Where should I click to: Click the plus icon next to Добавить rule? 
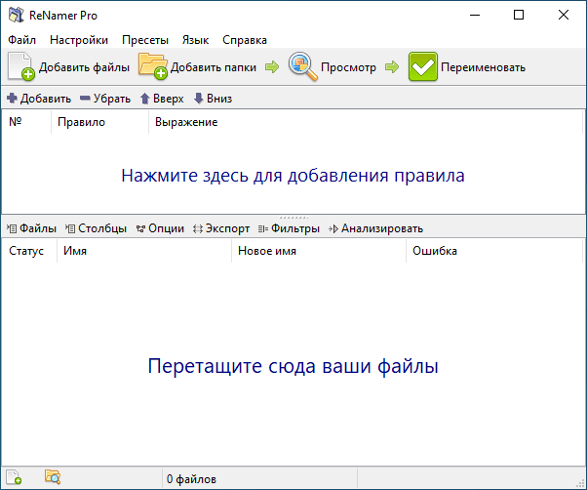tap(12, 99)
